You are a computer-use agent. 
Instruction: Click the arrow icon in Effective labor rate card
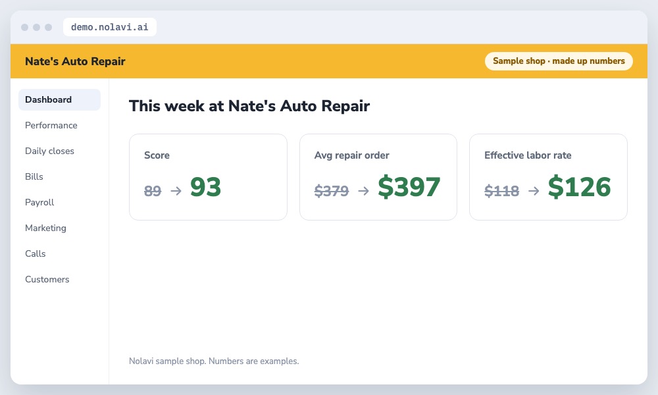pyautogui.click(x=534, y=191)
